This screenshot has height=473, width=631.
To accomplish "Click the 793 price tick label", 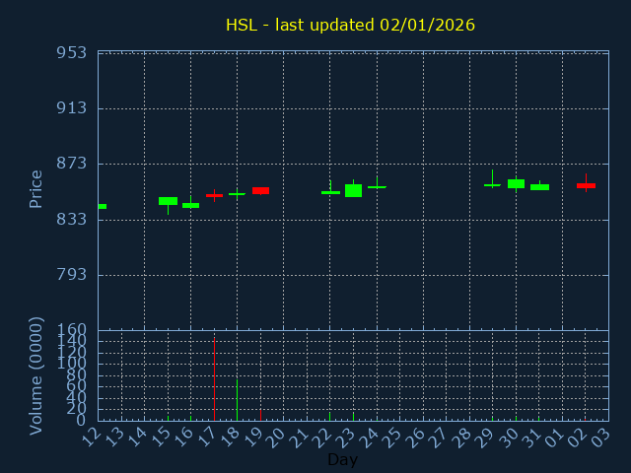I will (71, 275).
